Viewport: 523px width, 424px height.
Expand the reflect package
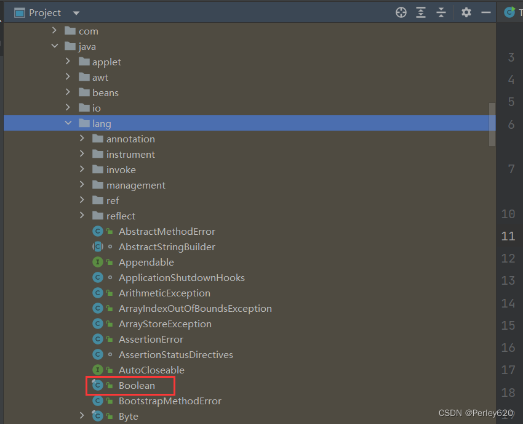coord(82,215)
